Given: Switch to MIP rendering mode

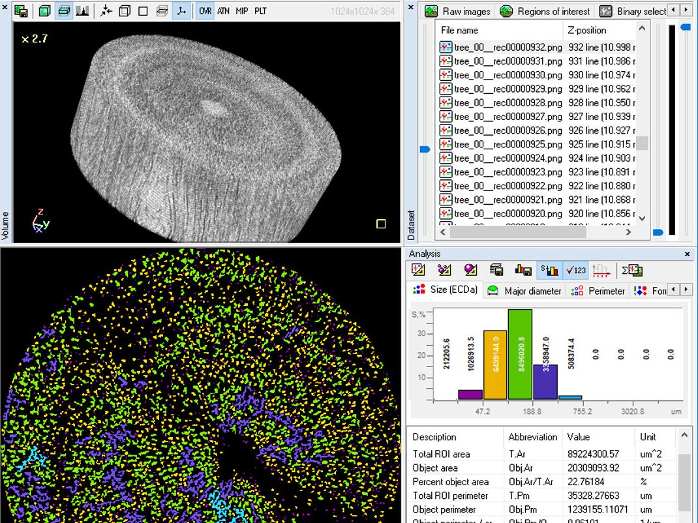Looking at the screenshot, I should 241,11.
